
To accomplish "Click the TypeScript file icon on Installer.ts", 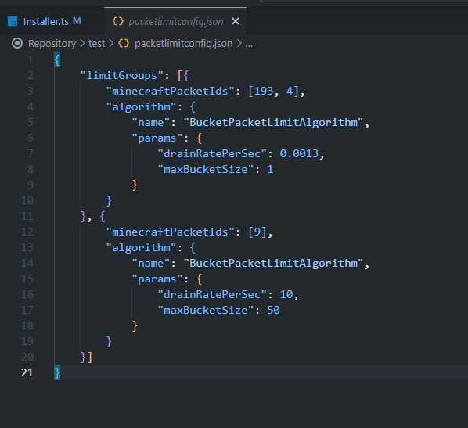I will 13,21.
